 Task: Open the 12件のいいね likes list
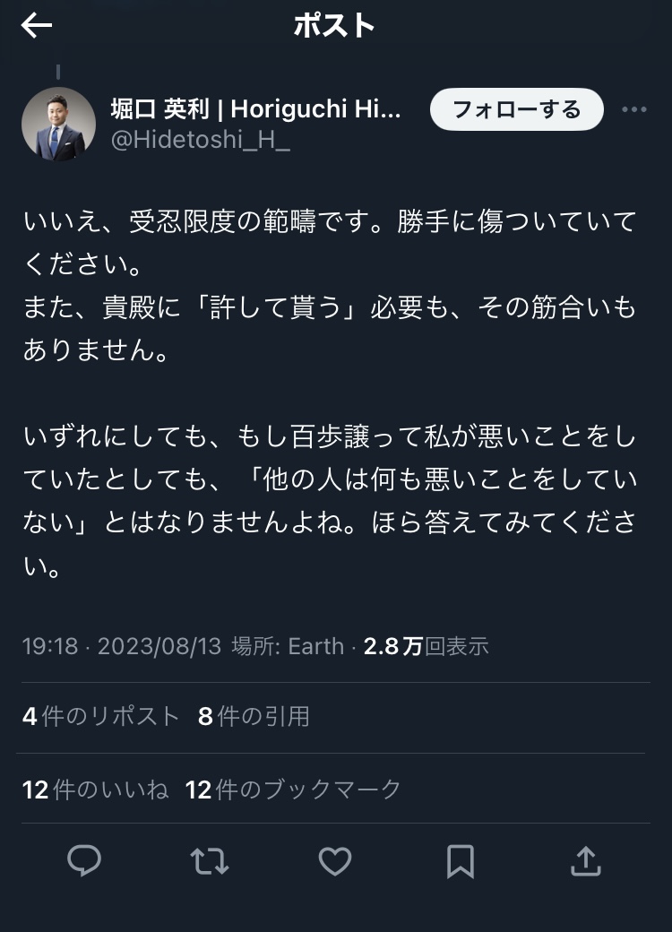pos(96,790)
